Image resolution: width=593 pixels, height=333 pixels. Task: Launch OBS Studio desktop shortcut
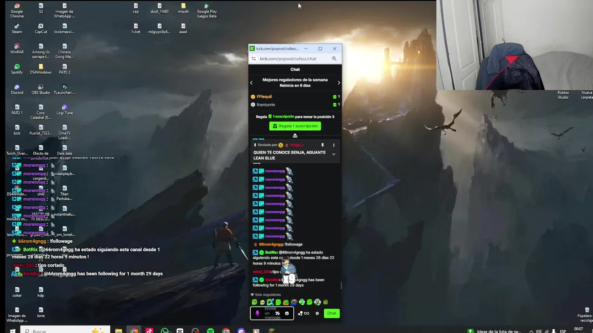point(41,90)
